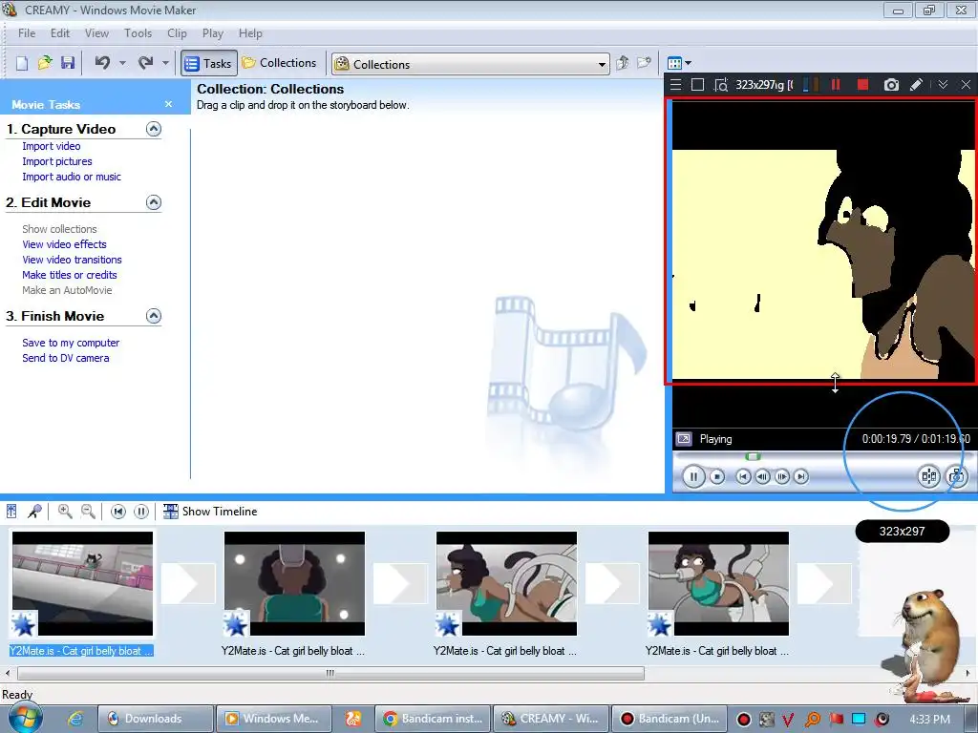The image size is (978, 733).
Task: Open a project with the folder icon
Action: click(45, 63)
